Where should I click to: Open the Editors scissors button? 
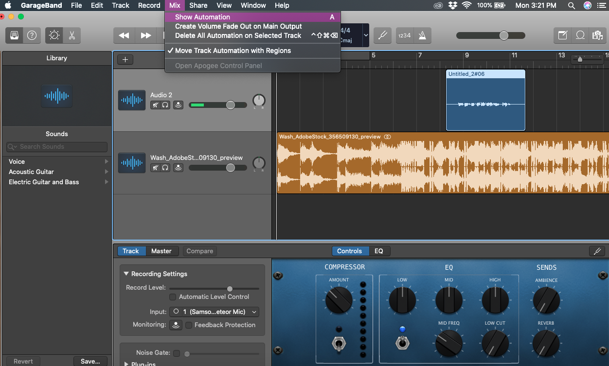pos(72,35)
